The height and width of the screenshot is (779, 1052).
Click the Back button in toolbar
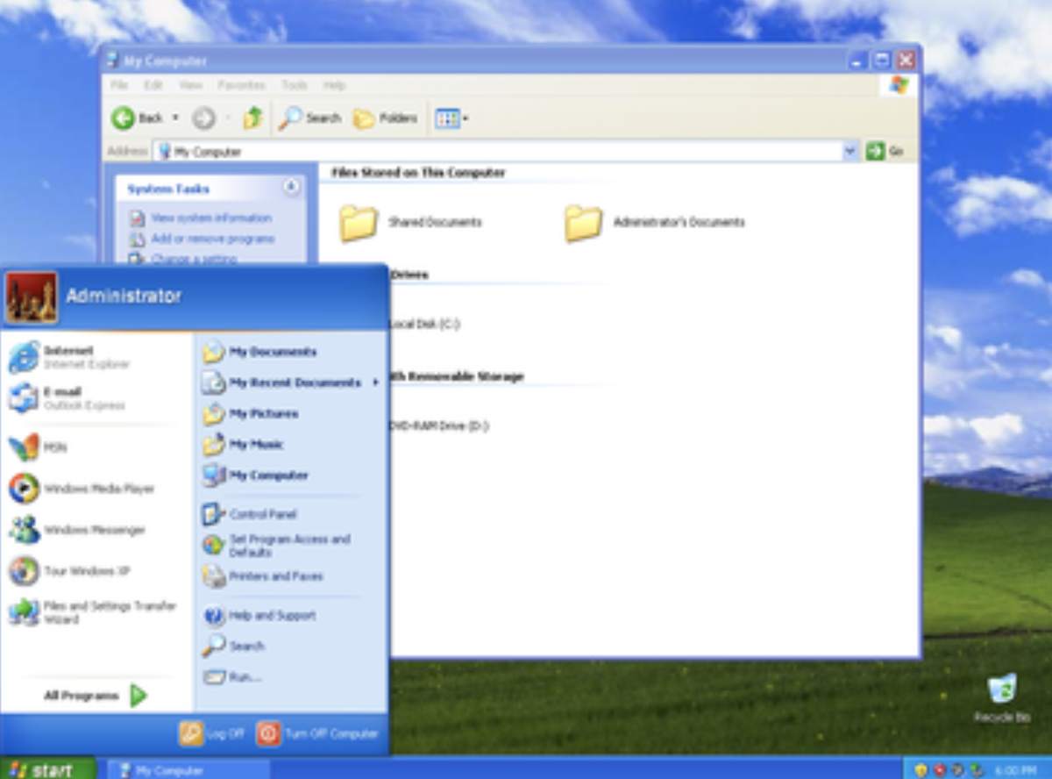point(138,118)
